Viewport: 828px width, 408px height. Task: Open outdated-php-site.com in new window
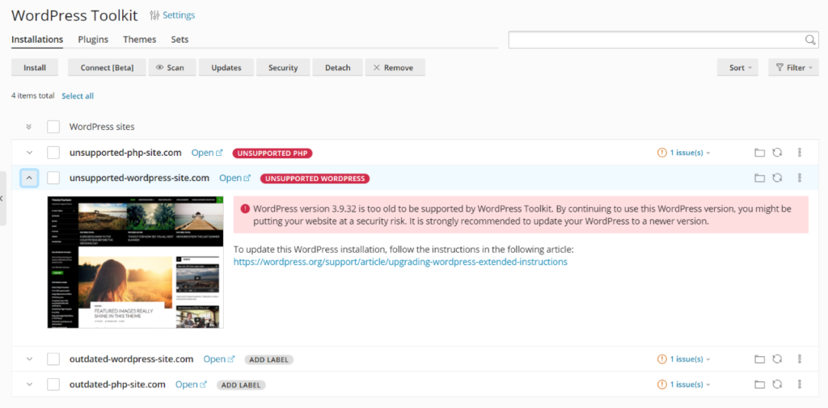[x=191, y=385]
